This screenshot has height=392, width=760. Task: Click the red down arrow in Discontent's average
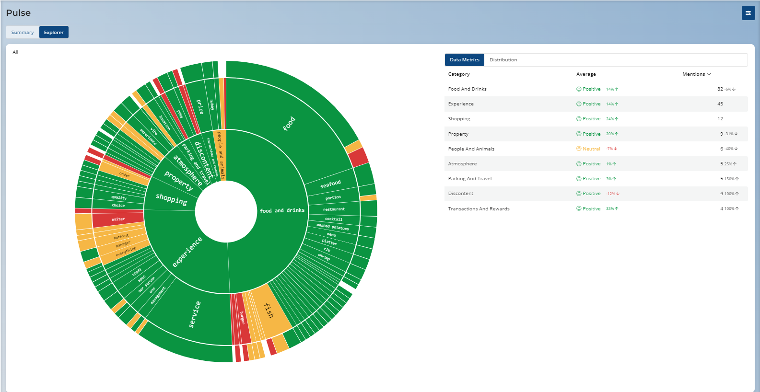point(618,194)
